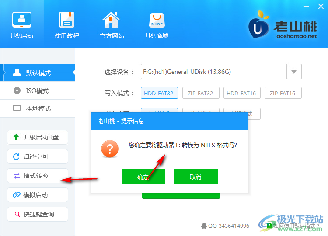The width and height of the screenshot is (328, 236).
Task: Close the 老山桃 window
Action: tap(321, 7)
